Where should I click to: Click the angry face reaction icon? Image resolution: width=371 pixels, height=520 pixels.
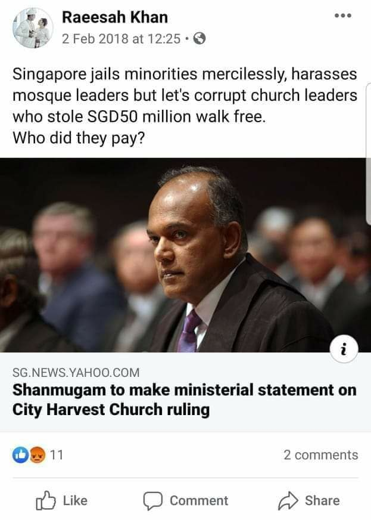tap(38, 454)
